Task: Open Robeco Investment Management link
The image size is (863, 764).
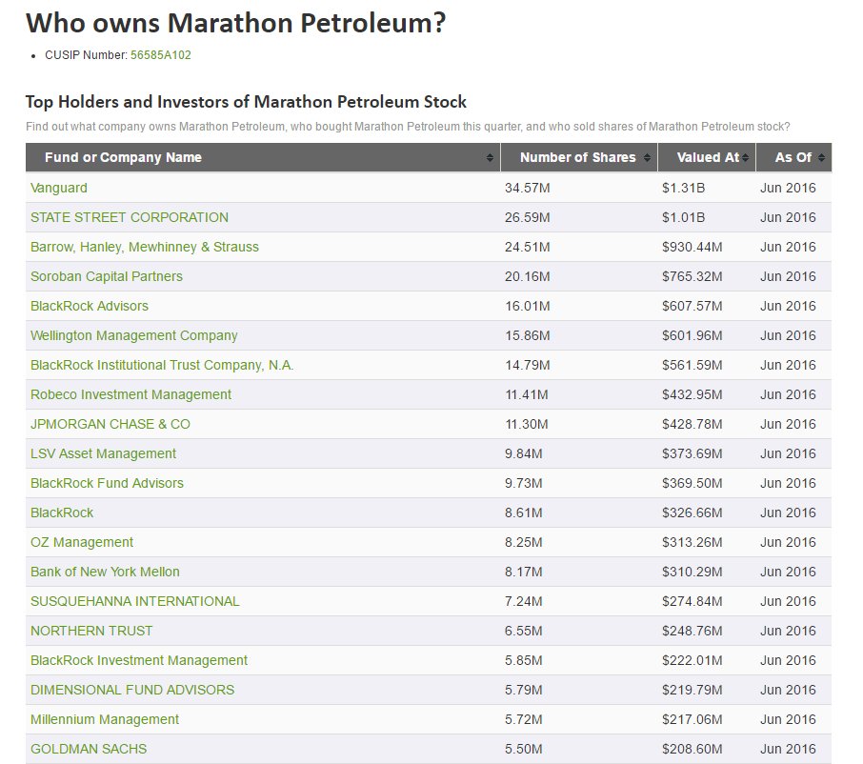Action: click(130, 394)
